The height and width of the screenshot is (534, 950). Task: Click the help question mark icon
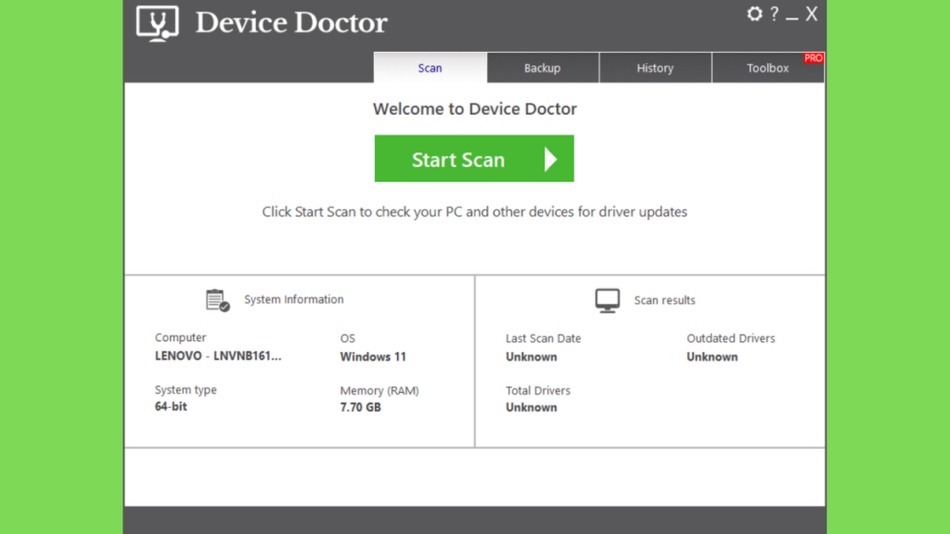click(775, 13)
